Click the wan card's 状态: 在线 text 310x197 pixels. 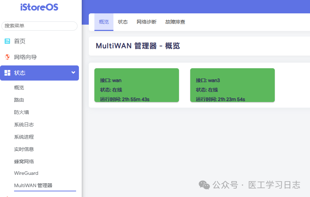coord(111,90)
